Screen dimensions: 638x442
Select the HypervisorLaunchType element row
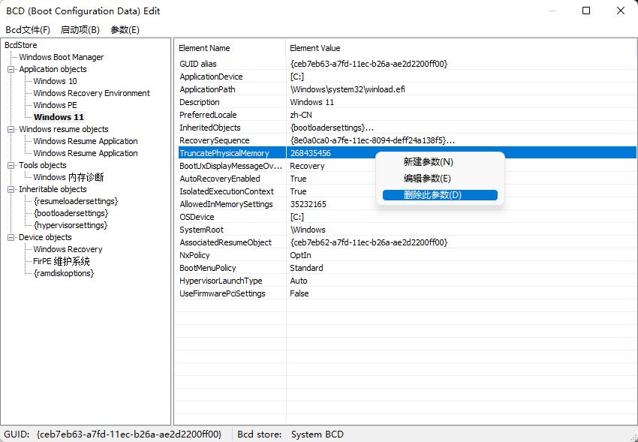(x=221, y=281)
